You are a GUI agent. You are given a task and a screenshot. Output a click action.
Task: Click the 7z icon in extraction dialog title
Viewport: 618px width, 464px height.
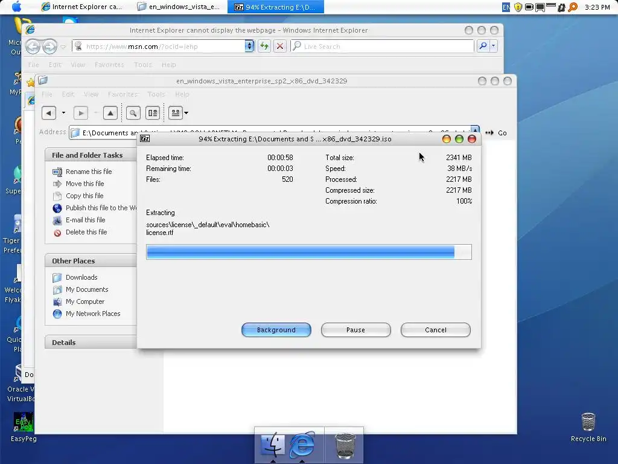[145, 138]
